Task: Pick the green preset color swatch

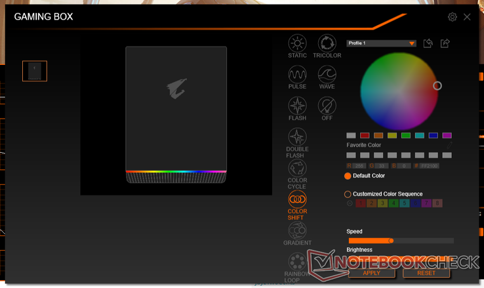Action: coord(406,135)
